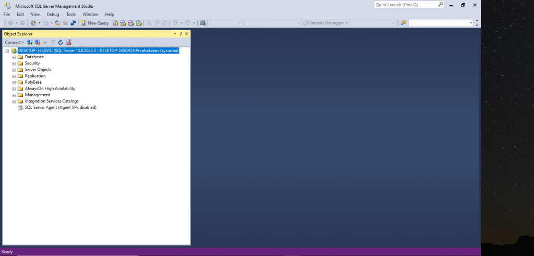
Task: Click the Save All toolbar icon
Action: click(x=73, y=23)
